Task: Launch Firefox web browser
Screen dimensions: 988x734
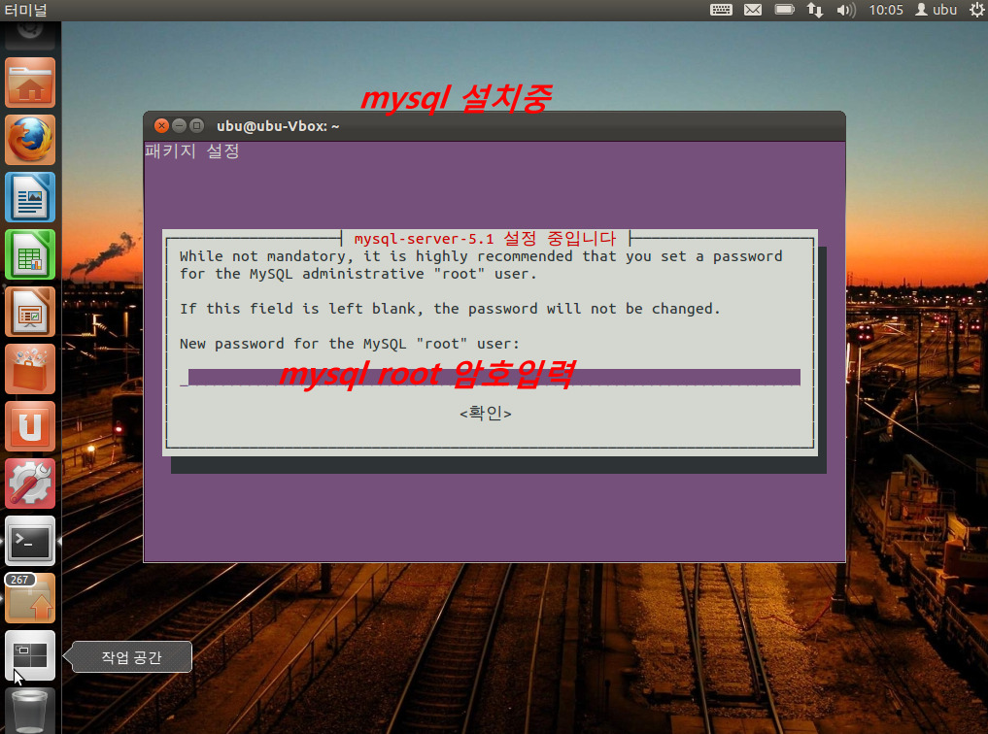Action: pyautogui.click(x=30, y=141)
